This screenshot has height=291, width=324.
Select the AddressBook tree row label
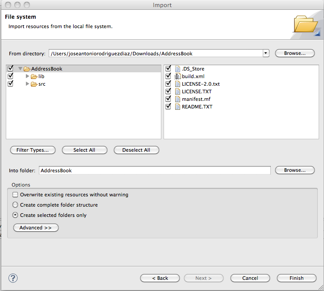click(x=46, y=69)
